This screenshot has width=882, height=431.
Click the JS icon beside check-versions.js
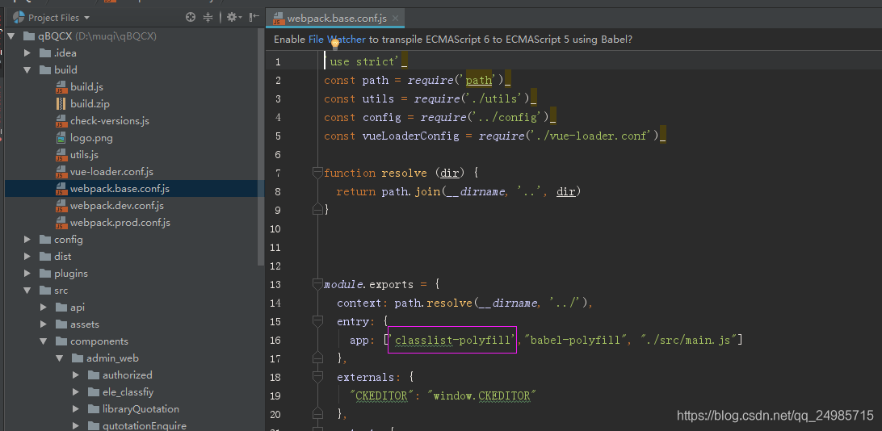pyautogui.click(x=61, y=121)
